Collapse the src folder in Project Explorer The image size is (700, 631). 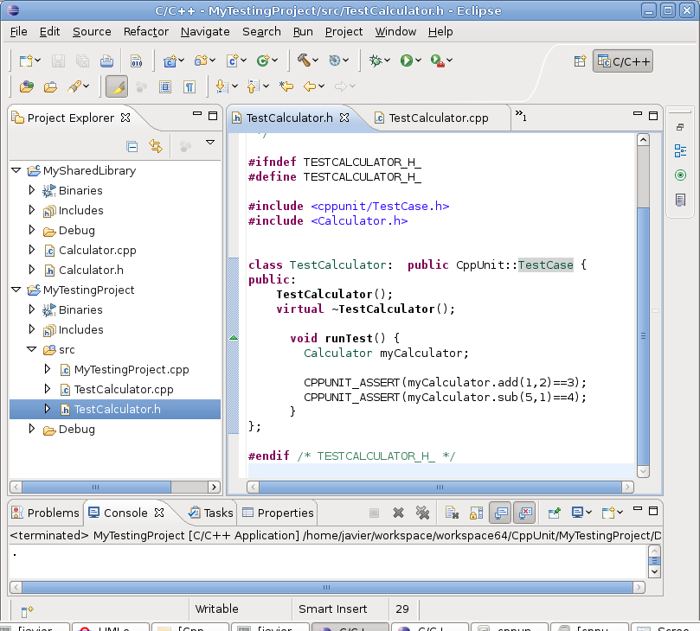coord(31,349)
